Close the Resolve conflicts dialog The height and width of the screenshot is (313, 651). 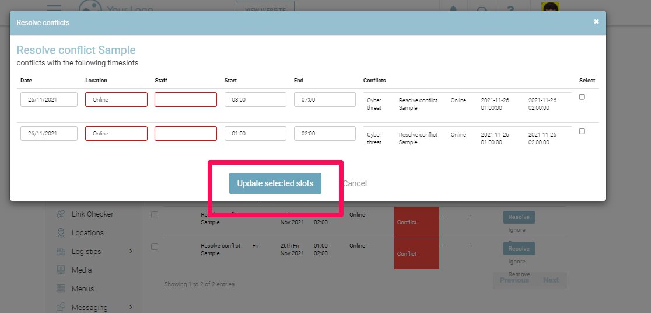click(596, 22)
